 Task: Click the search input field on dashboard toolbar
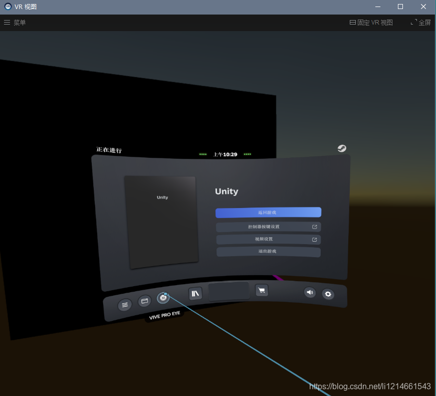[x=229, y=291]
